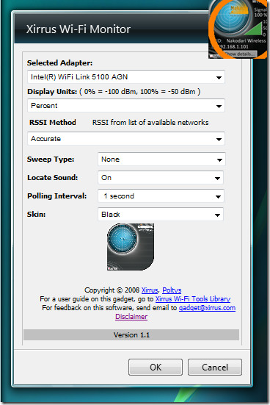Click the green signal strength indicator on the gadget
270x405 pixels.
tap(254, 29)
